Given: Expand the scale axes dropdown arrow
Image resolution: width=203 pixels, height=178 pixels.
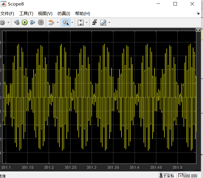Looking at the screenshot, I should click(x=86, y=22).
